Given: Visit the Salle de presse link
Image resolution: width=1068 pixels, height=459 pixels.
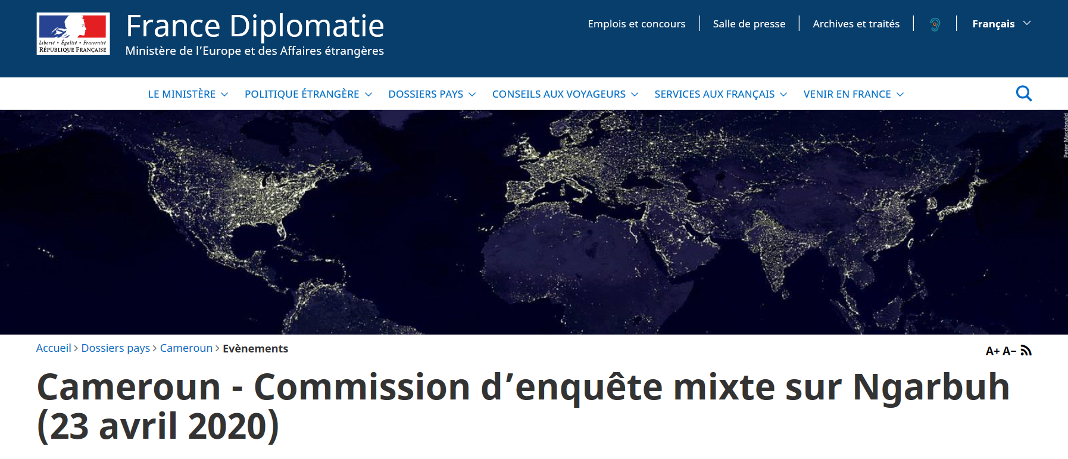Looking at the screenshot, I should (749, 24).
